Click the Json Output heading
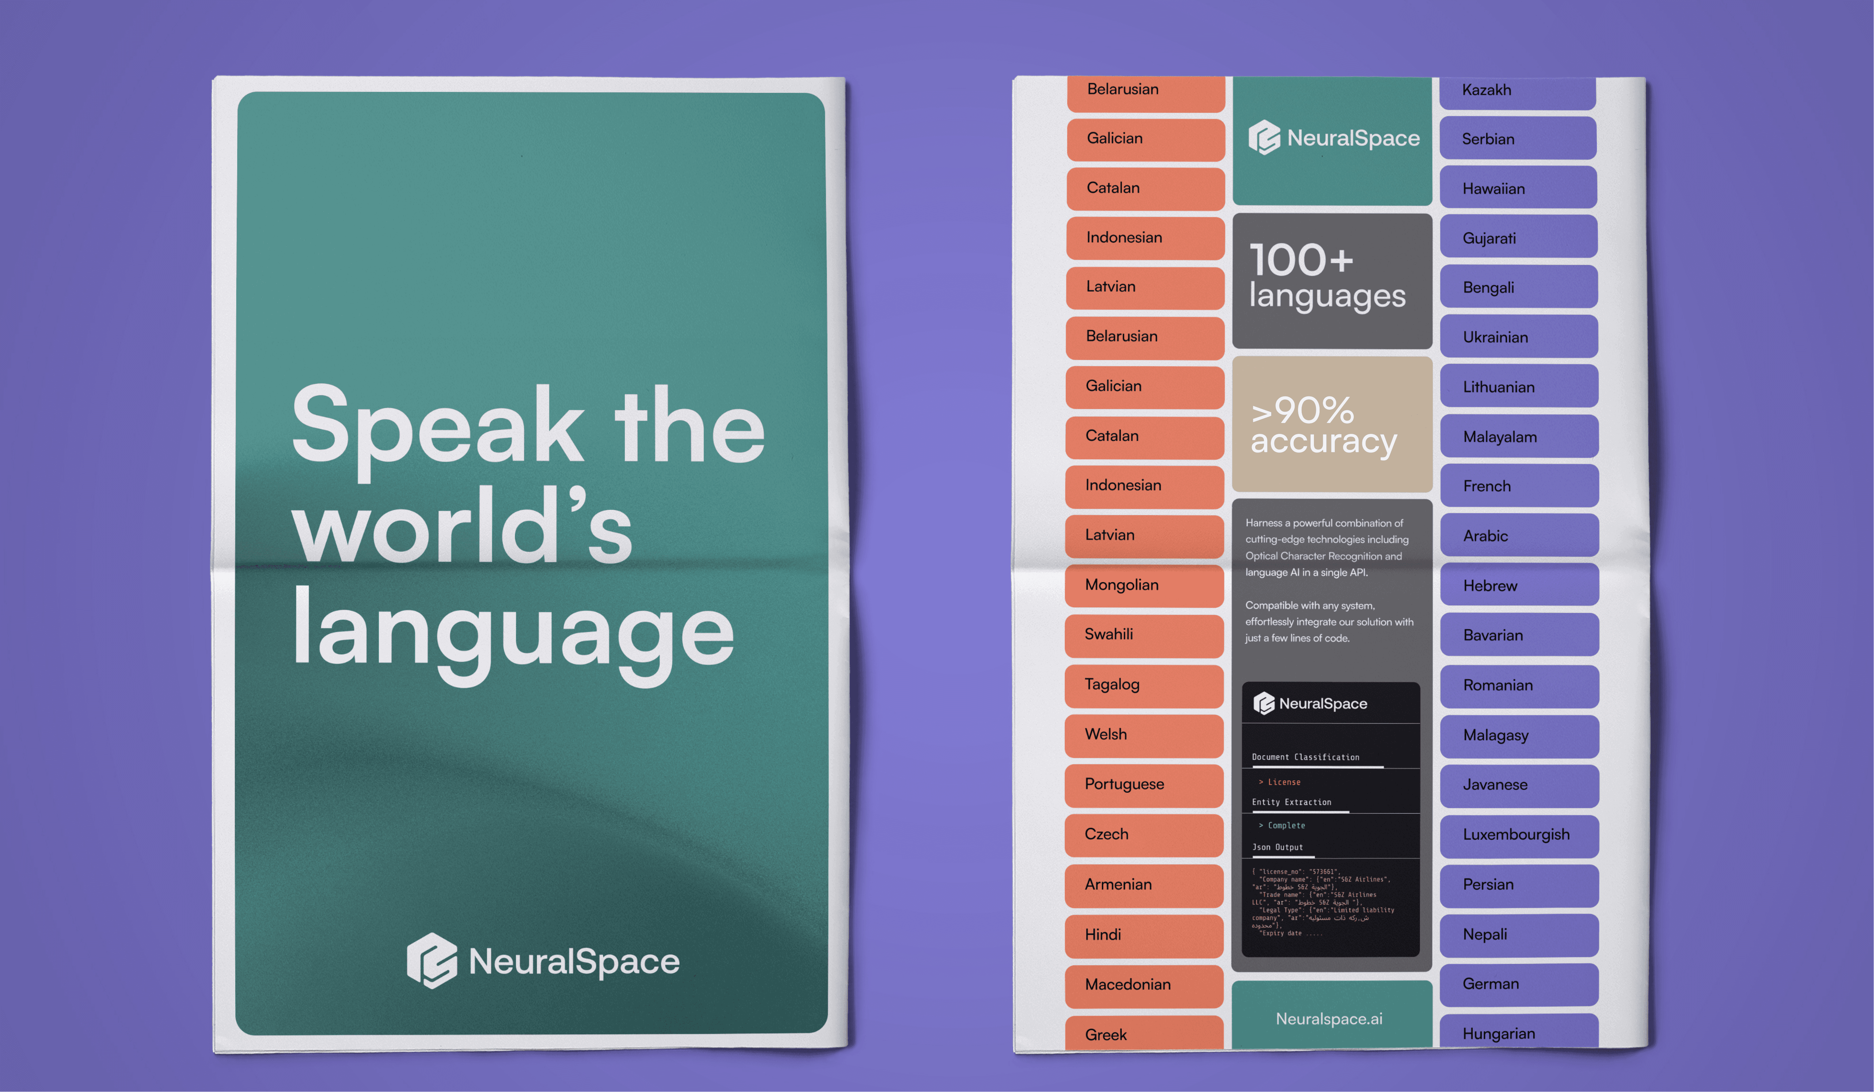 (1278, 847)
